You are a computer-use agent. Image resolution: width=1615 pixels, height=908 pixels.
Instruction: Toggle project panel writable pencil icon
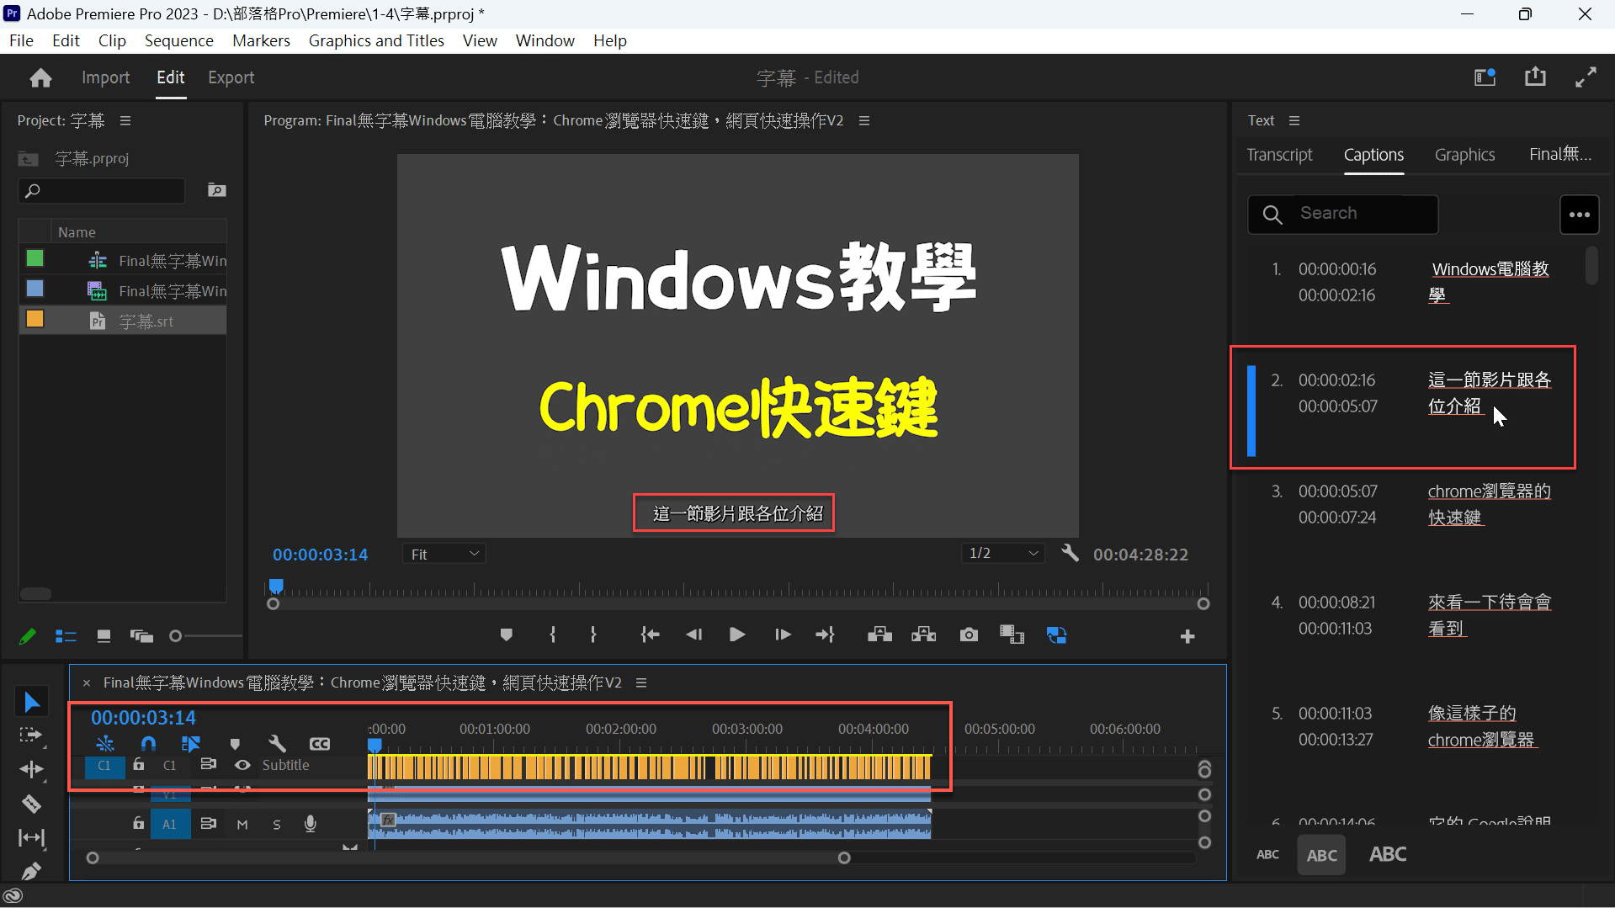click(27, 637)
